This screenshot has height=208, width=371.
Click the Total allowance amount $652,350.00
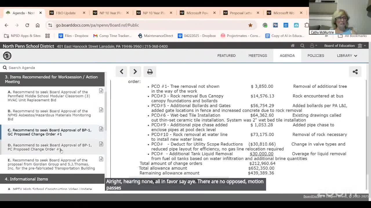tap(261, 168)
